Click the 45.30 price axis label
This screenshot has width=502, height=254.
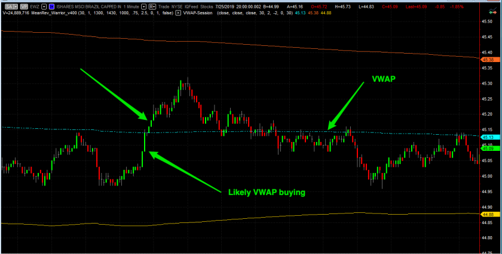[x=488, y=83]
